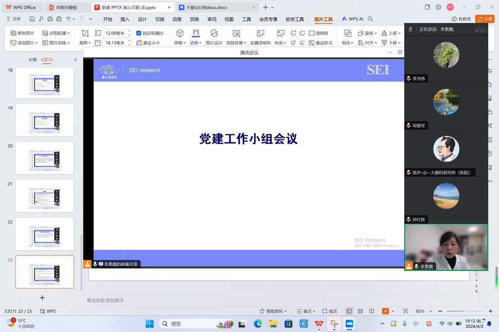Switch to the 动画 ribbon tab
This screenshot has height=332, width=499.
point(177,19)
